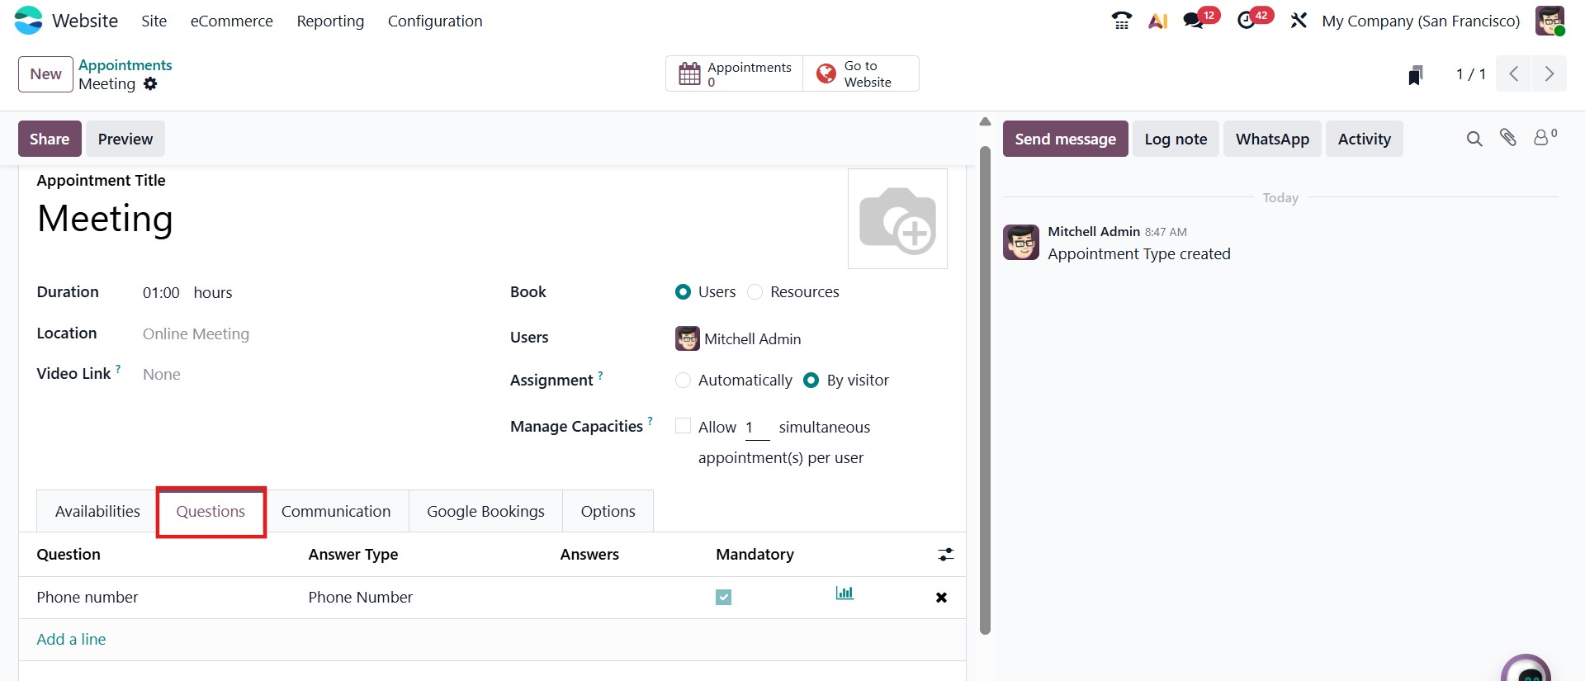Open the VoIP phone icon in navbar
Viewport: 1585px width, 681px height.
point(1121,21)
